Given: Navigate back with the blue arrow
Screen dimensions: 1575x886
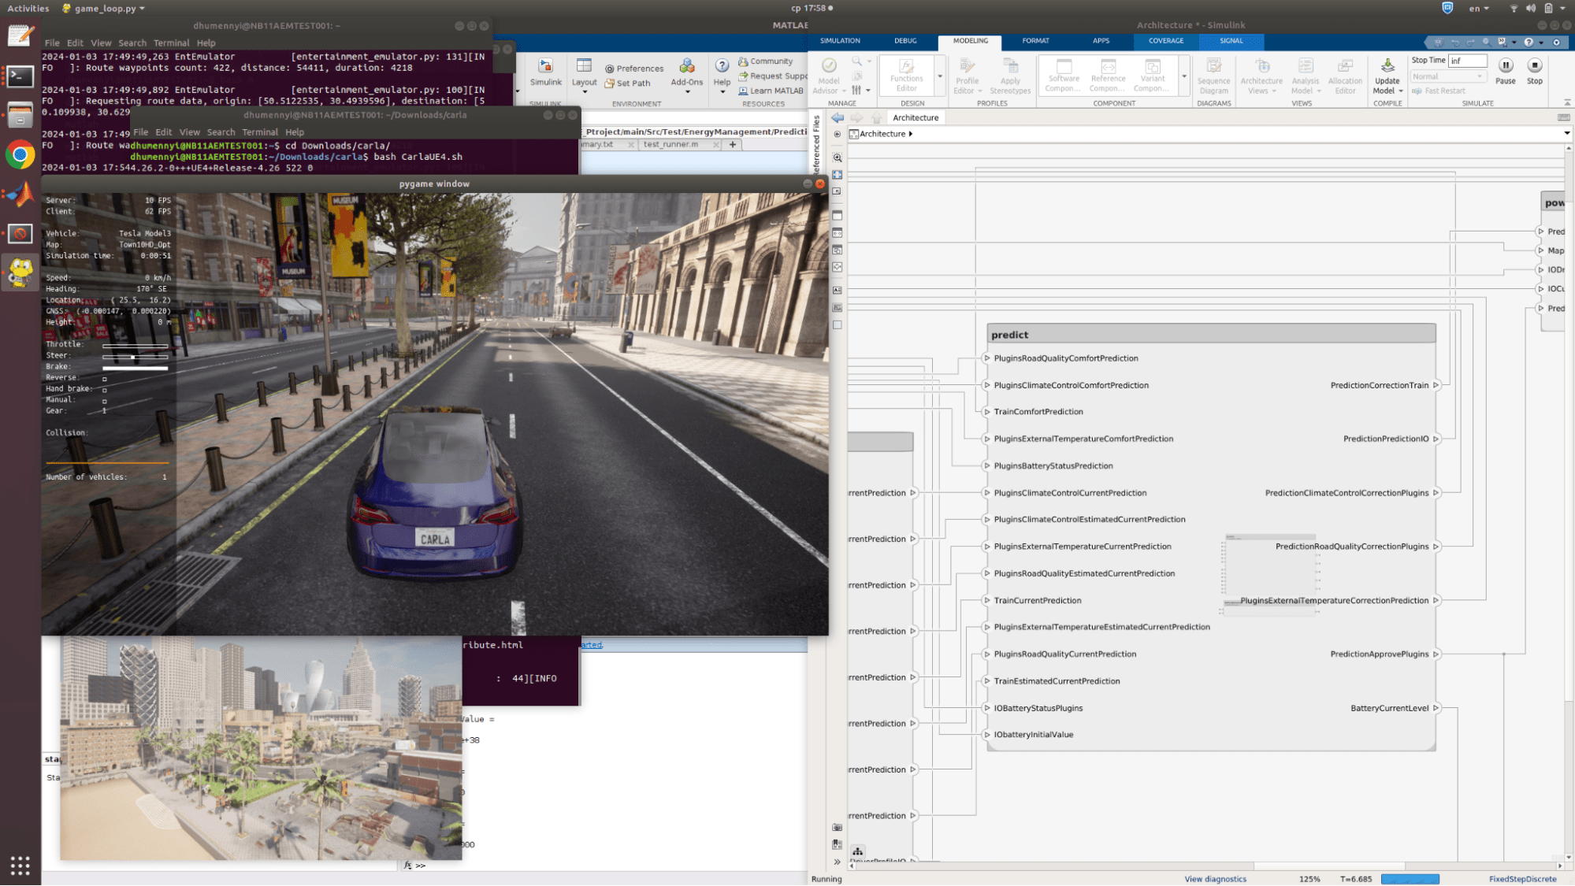Looking at the screenshot, I should click(838, 117).
